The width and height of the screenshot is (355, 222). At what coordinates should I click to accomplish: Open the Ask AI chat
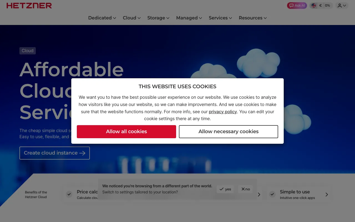tap(297, 6)
